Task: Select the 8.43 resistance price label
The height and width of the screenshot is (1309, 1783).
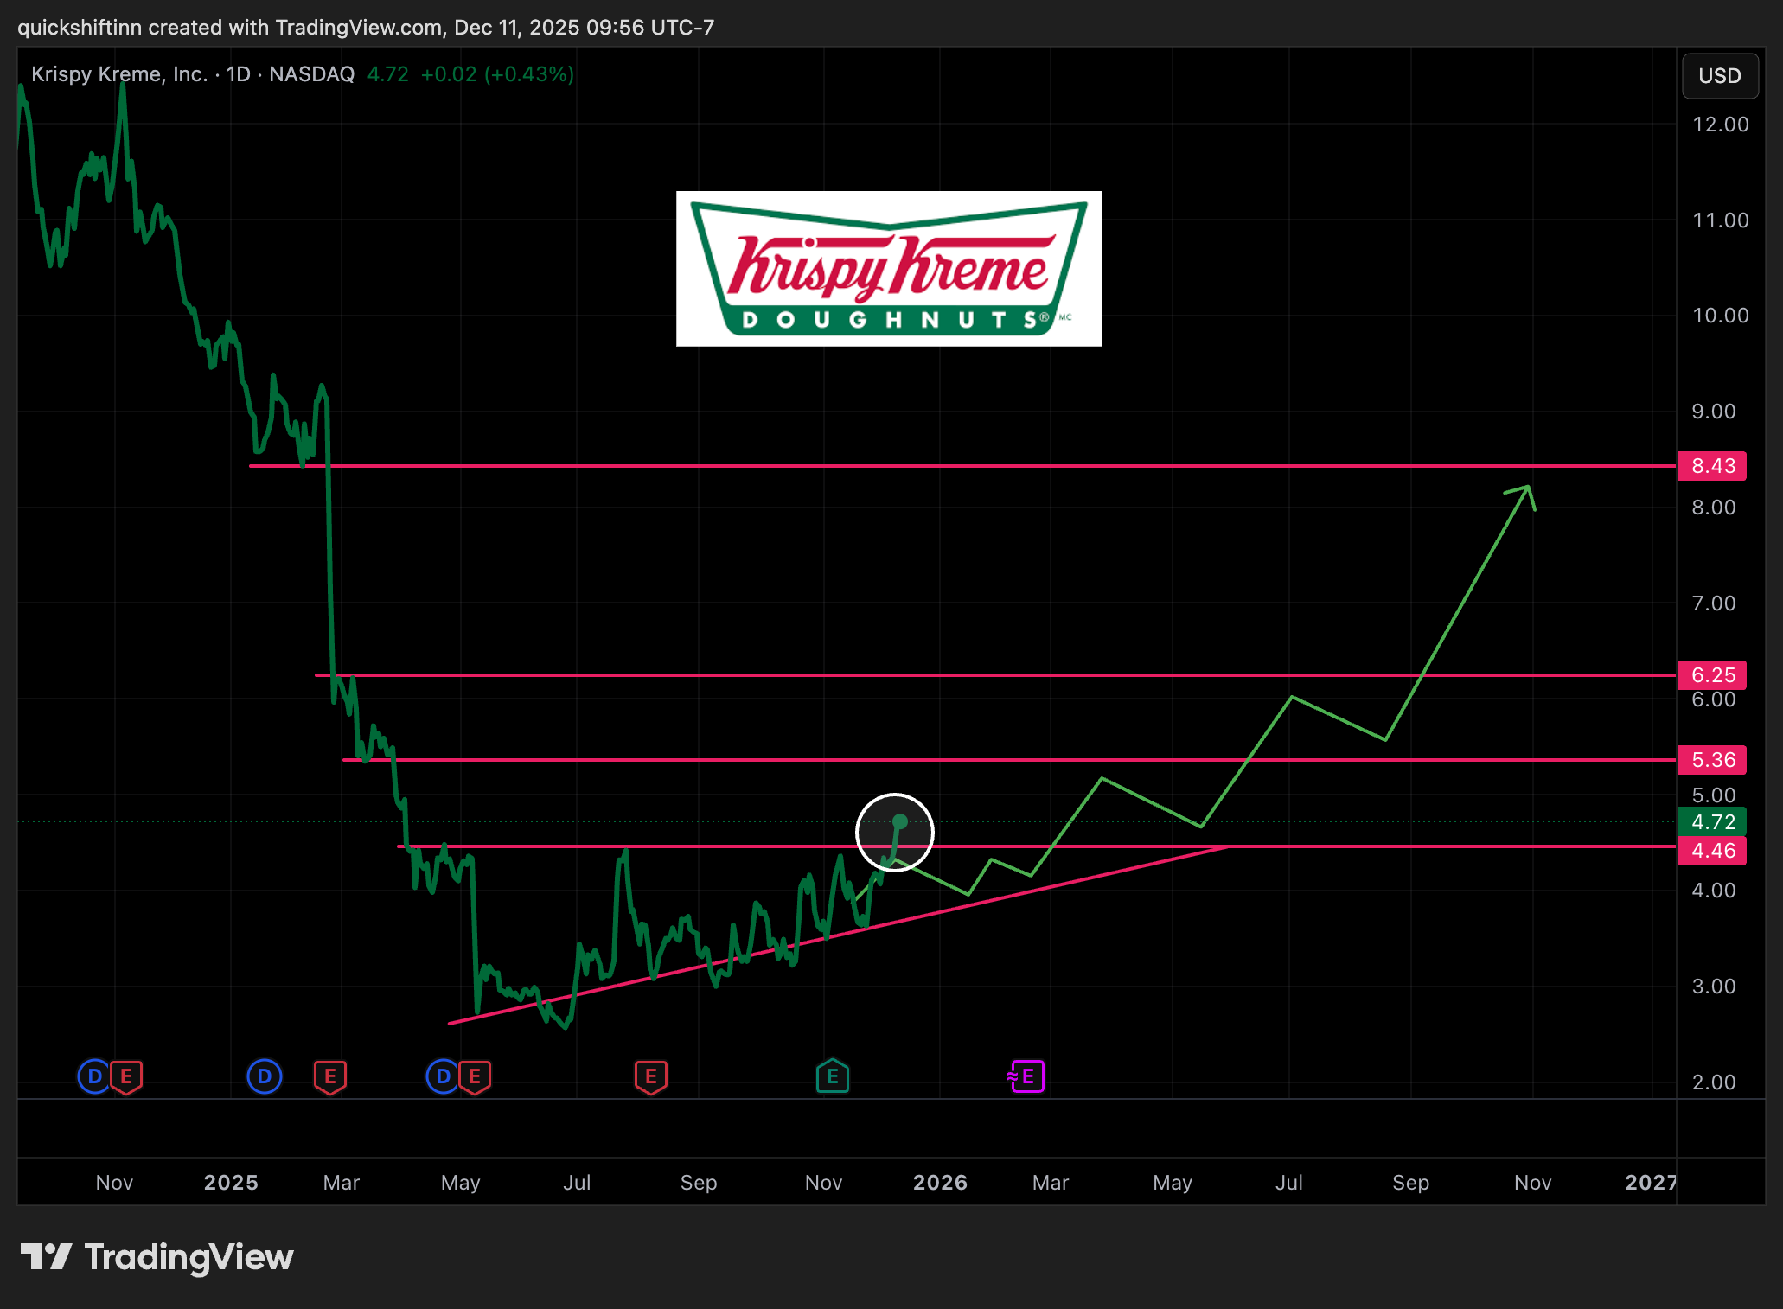Action: pyautogui.click(x=1712, y=466)
